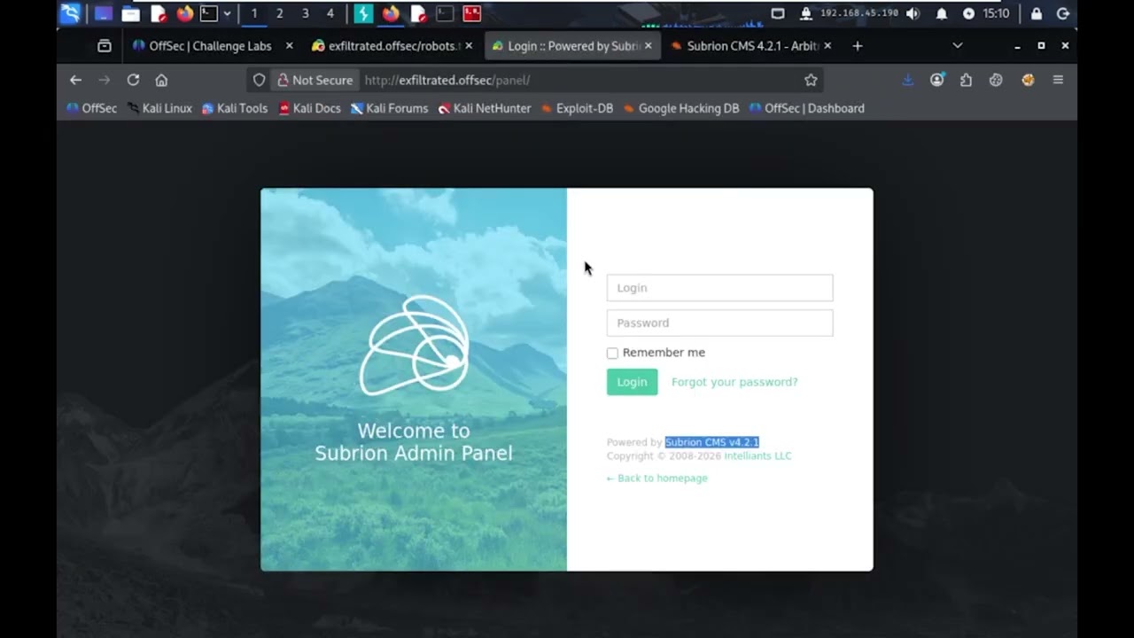The width and height of the screenshot is (1134, 638).
Task: Open the Exploit-DB bookmark
Action: point(577,108)
